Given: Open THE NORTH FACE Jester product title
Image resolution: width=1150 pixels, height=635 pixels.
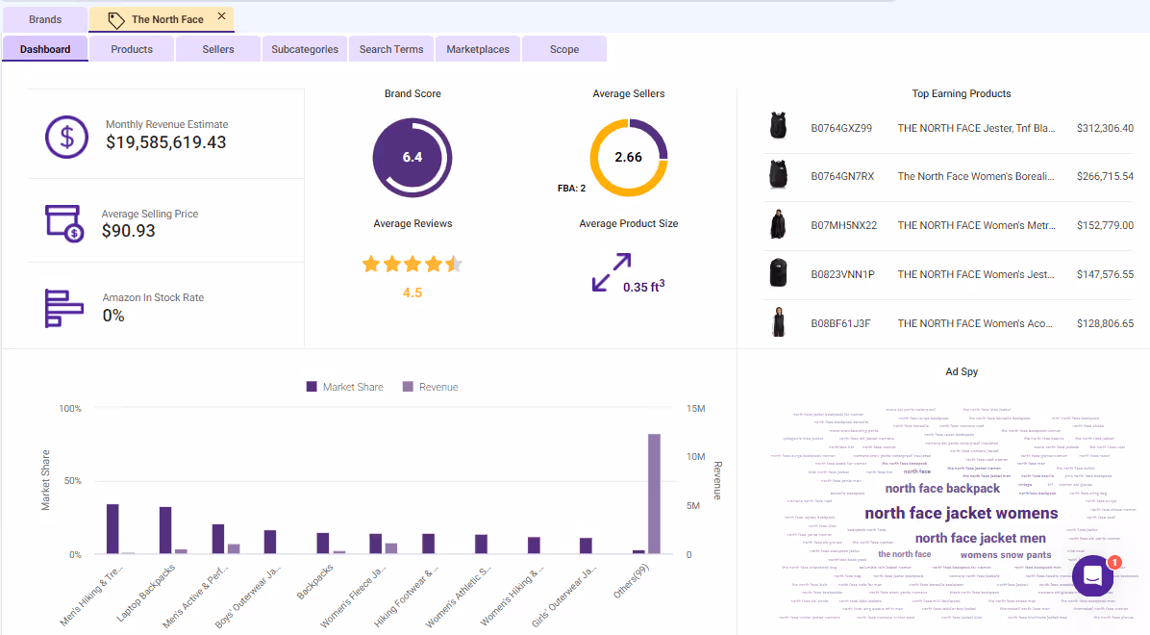Looking at the screenshot, I should pos(976,128).
